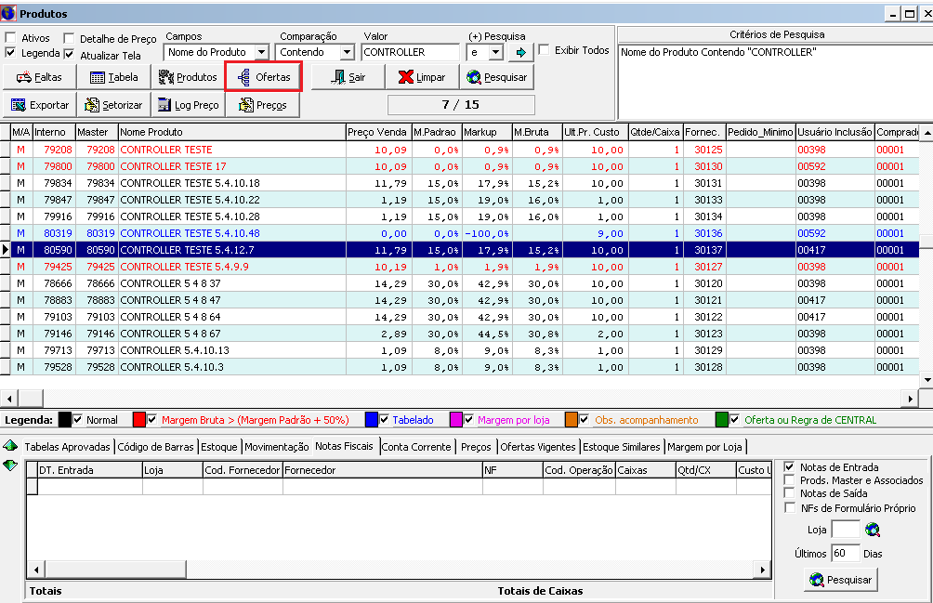Switch to the Estoque tab
933x603 pixels.
point(219,447)
